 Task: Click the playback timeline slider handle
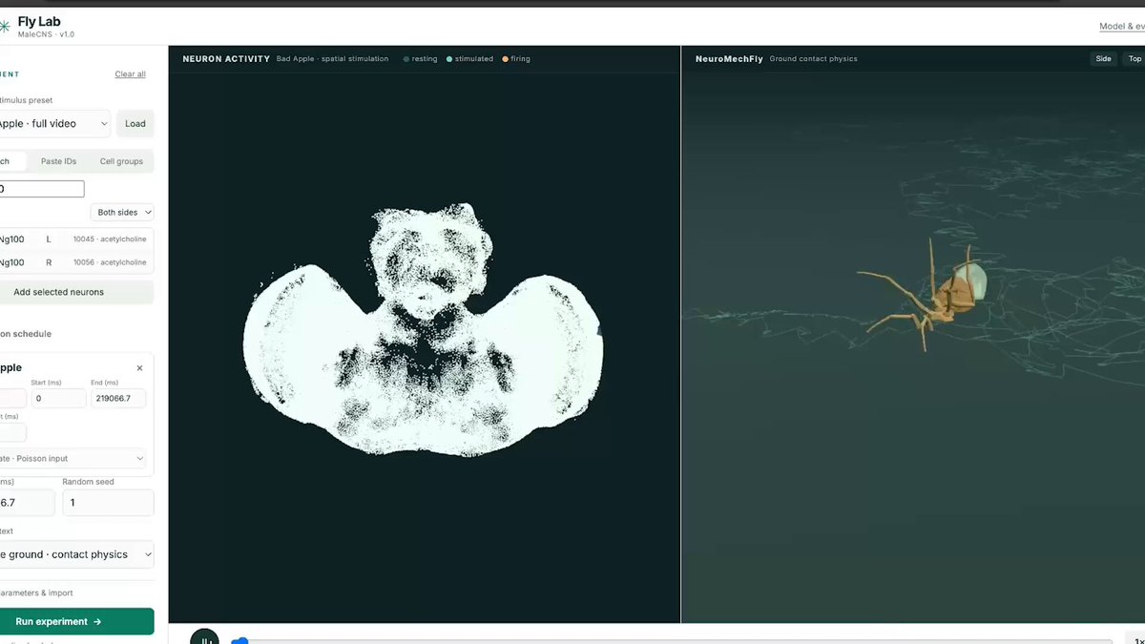(x=240, y=641)
